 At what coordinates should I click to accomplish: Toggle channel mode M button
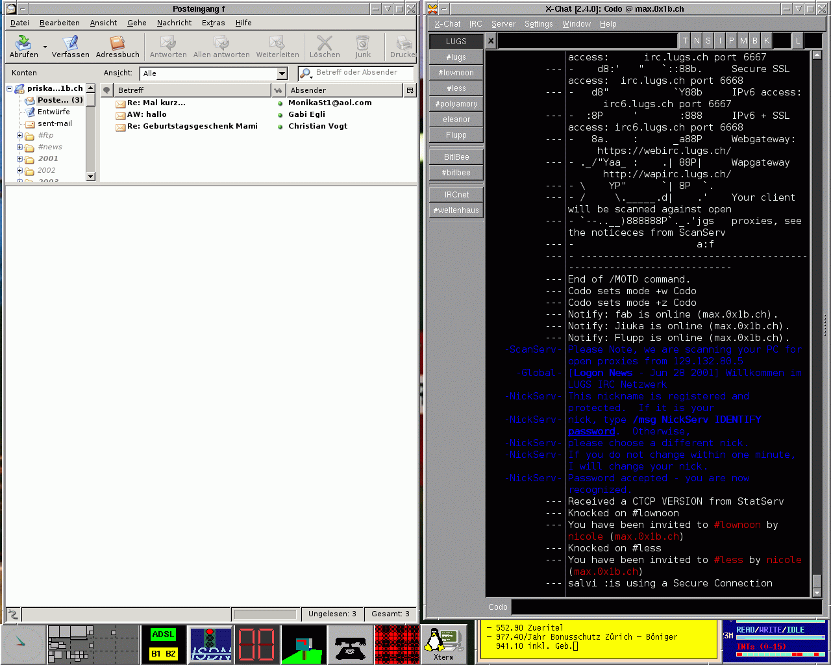point(743,41)
